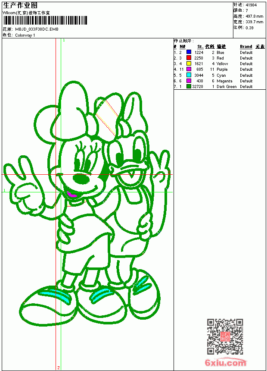Click the Magenta row color swatch
The height and width of the screenshot is (371, 267).
tap(189, 81)
